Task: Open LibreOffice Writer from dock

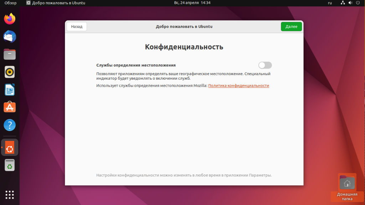Action: tap(10, 90)
